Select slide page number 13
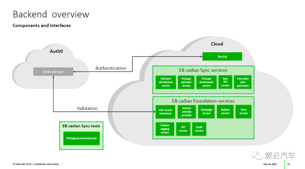This screenshot has width=305, height=169. click(288, 164)
